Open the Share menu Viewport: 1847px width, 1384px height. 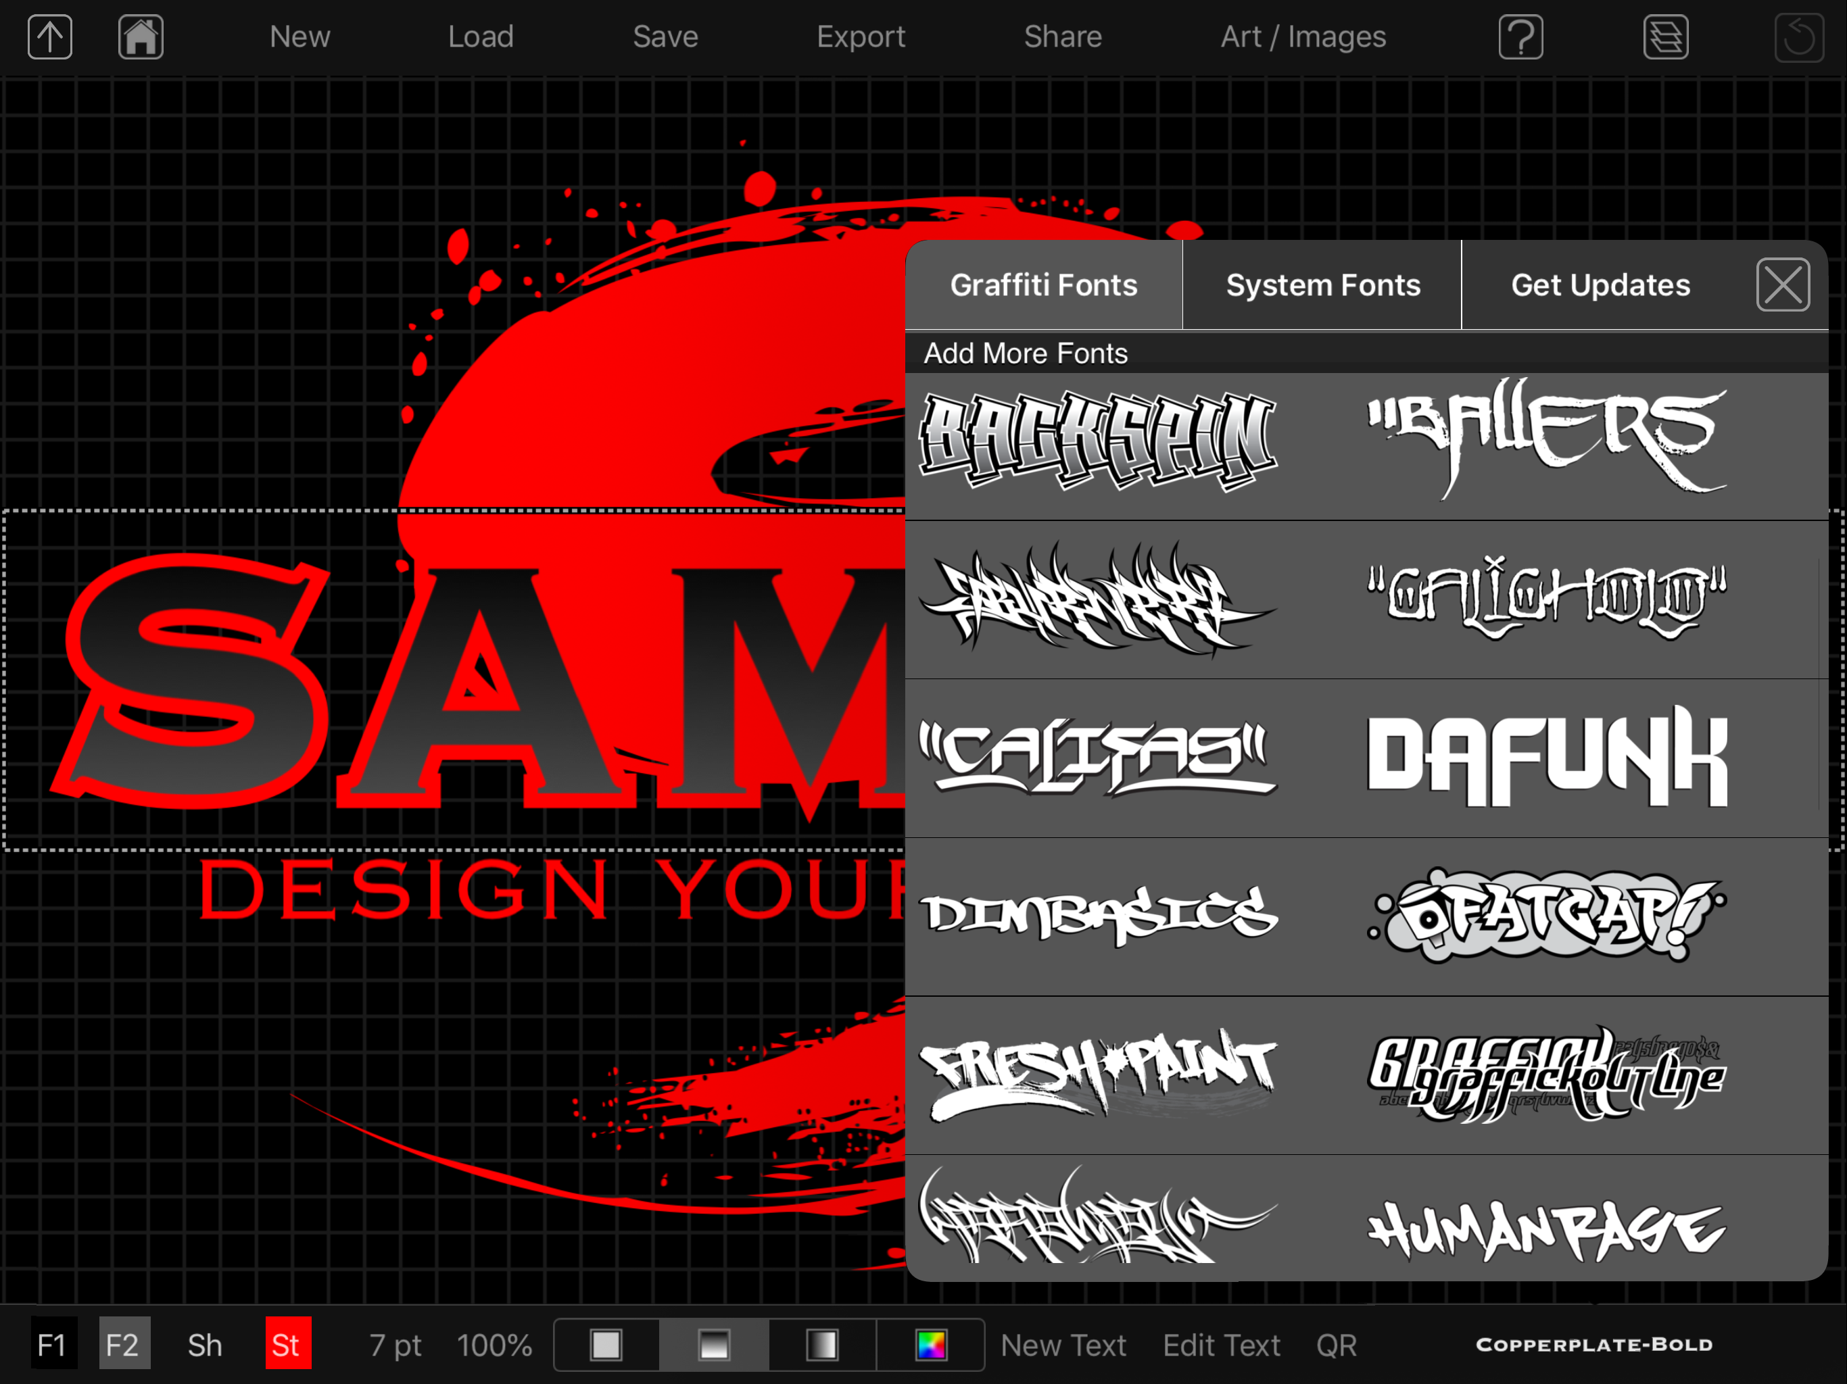(x=1063, y=36)
